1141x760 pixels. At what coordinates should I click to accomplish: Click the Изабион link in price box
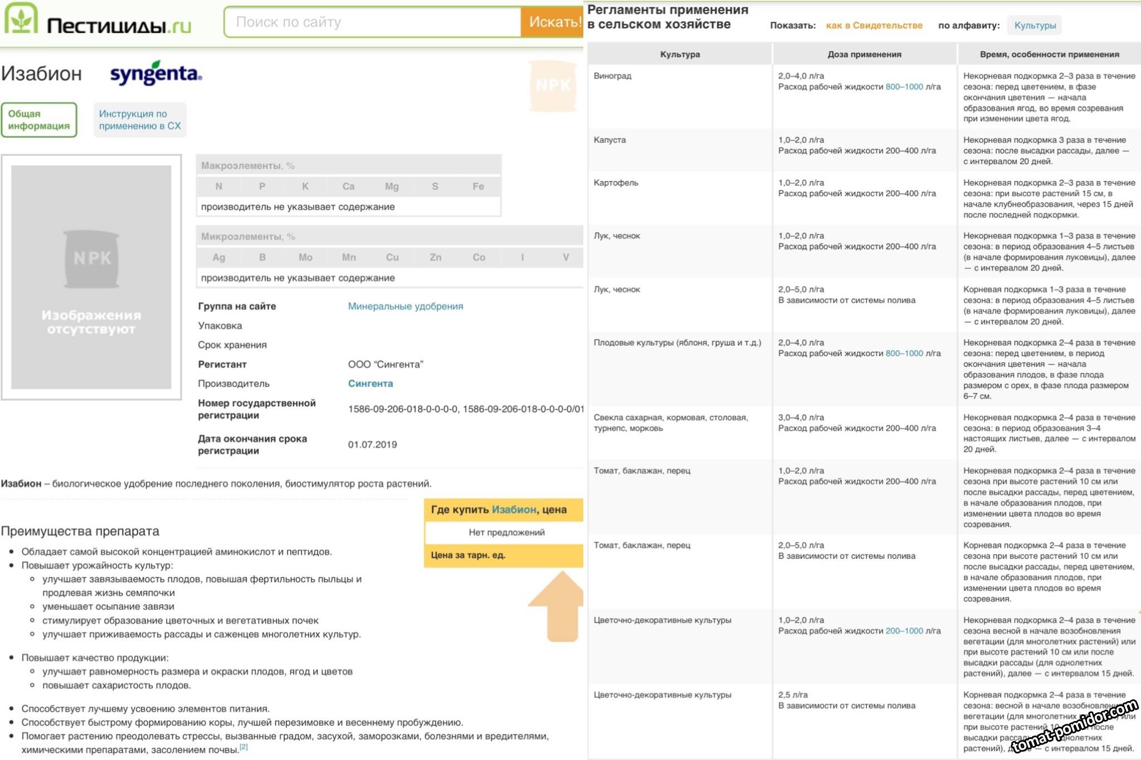(514, 509)
